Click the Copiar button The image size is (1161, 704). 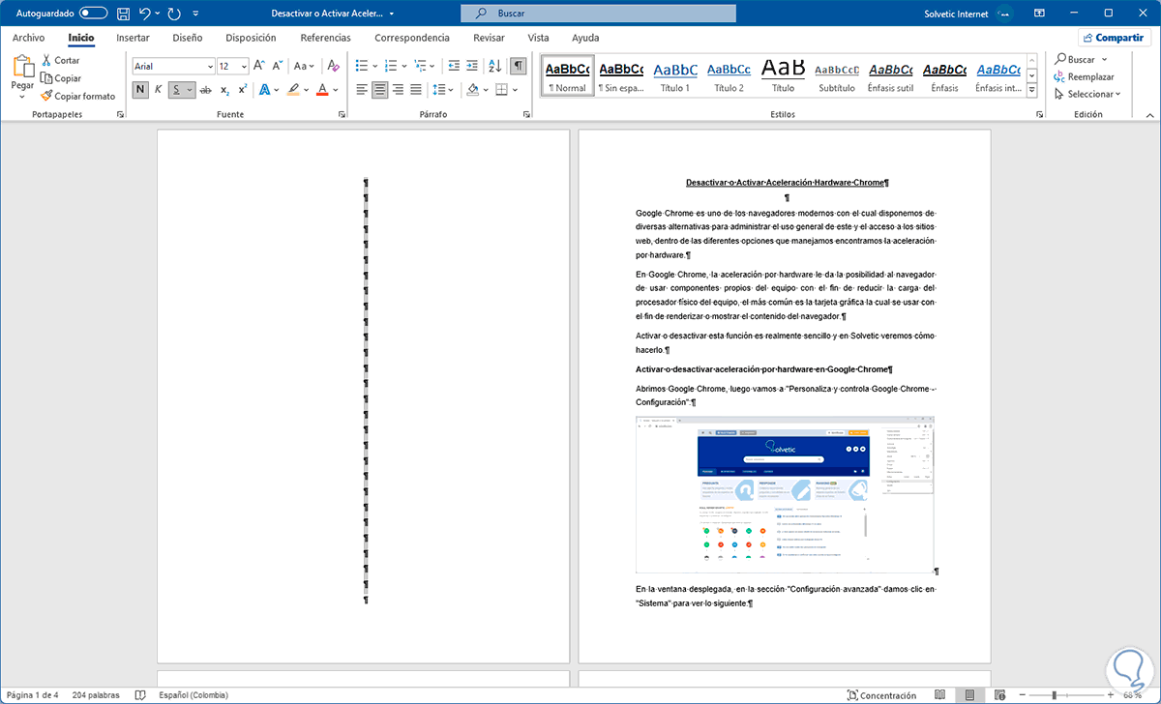pos(60,78)
